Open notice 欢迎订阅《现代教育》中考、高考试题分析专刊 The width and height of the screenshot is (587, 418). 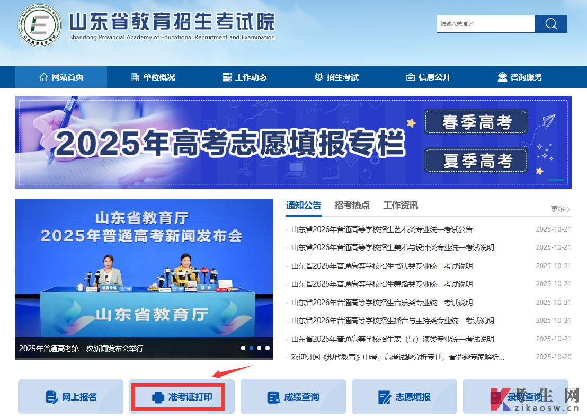click(x=398, y=357)
